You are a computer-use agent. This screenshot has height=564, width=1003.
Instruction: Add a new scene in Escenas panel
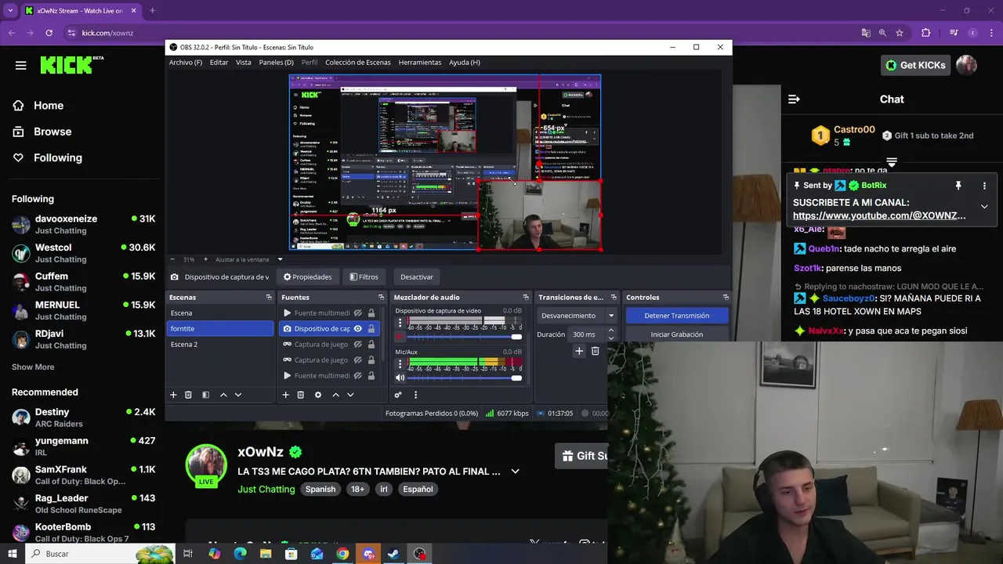tap(173, 395)
